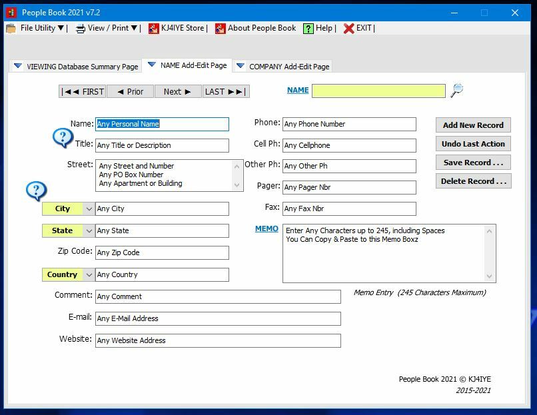Click the Pager number field

click(x=349, y=188)
